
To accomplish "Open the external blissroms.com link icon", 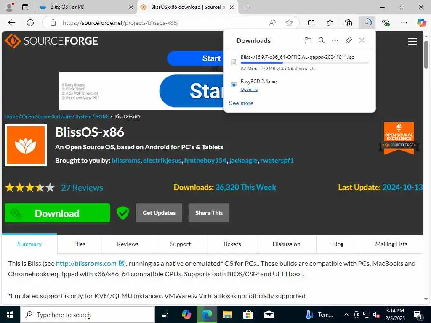I will (121, 263).
